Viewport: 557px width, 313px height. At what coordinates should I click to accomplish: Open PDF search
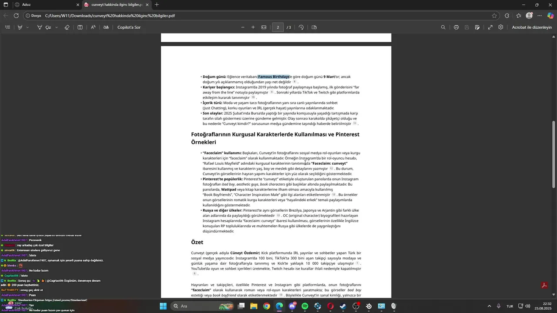click(x=443, y=27)
